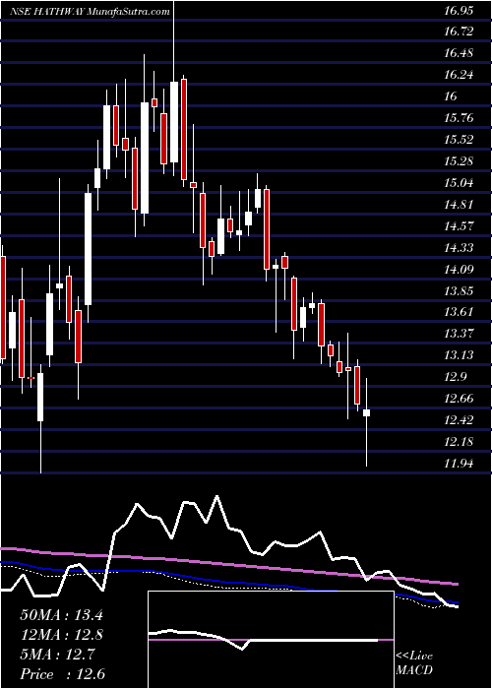Click the 13.61 price axis label
The width and height of the screenshot is (492, 689).
460,312
